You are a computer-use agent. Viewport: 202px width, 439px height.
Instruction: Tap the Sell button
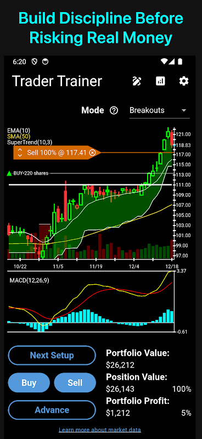[x=75, y=382]
